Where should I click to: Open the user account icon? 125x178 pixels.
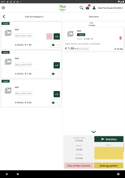click(x=94, y=8)
